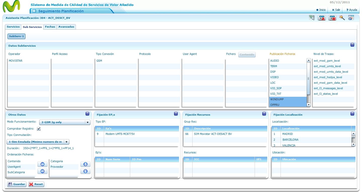Click evt_med_umts_data_level trace level

(334, 72)
